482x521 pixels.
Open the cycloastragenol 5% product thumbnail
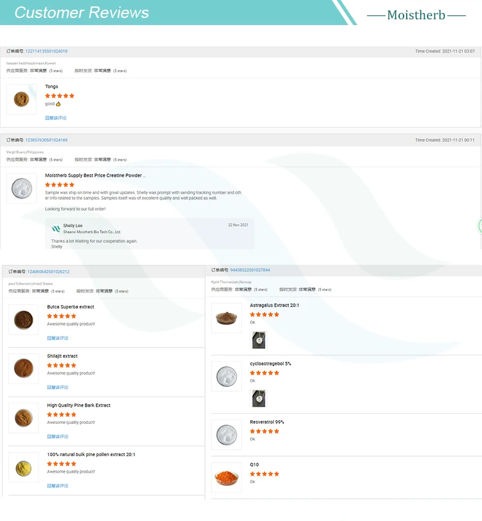pyautogui.click(x=226, y=376)
